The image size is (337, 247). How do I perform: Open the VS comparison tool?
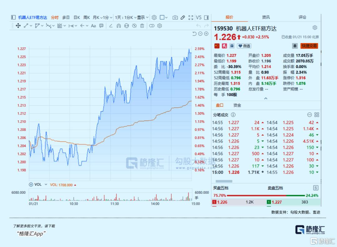(x=198, y=17)
